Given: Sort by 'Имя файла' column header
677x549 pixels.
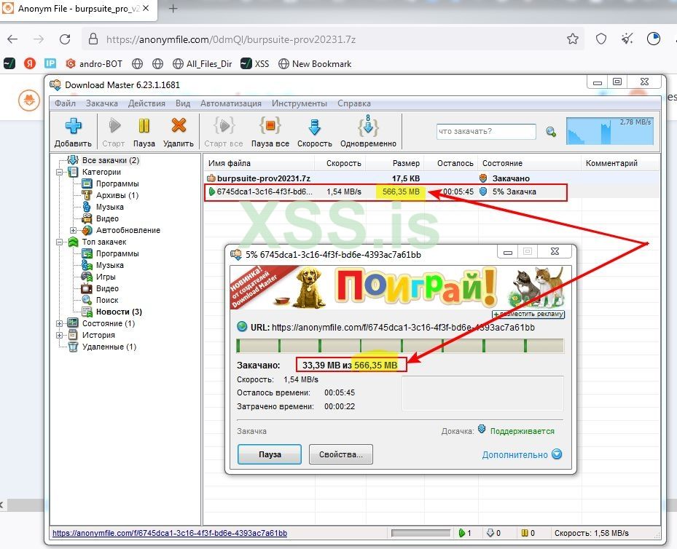Looking at the screenshot, I should 259,163.
